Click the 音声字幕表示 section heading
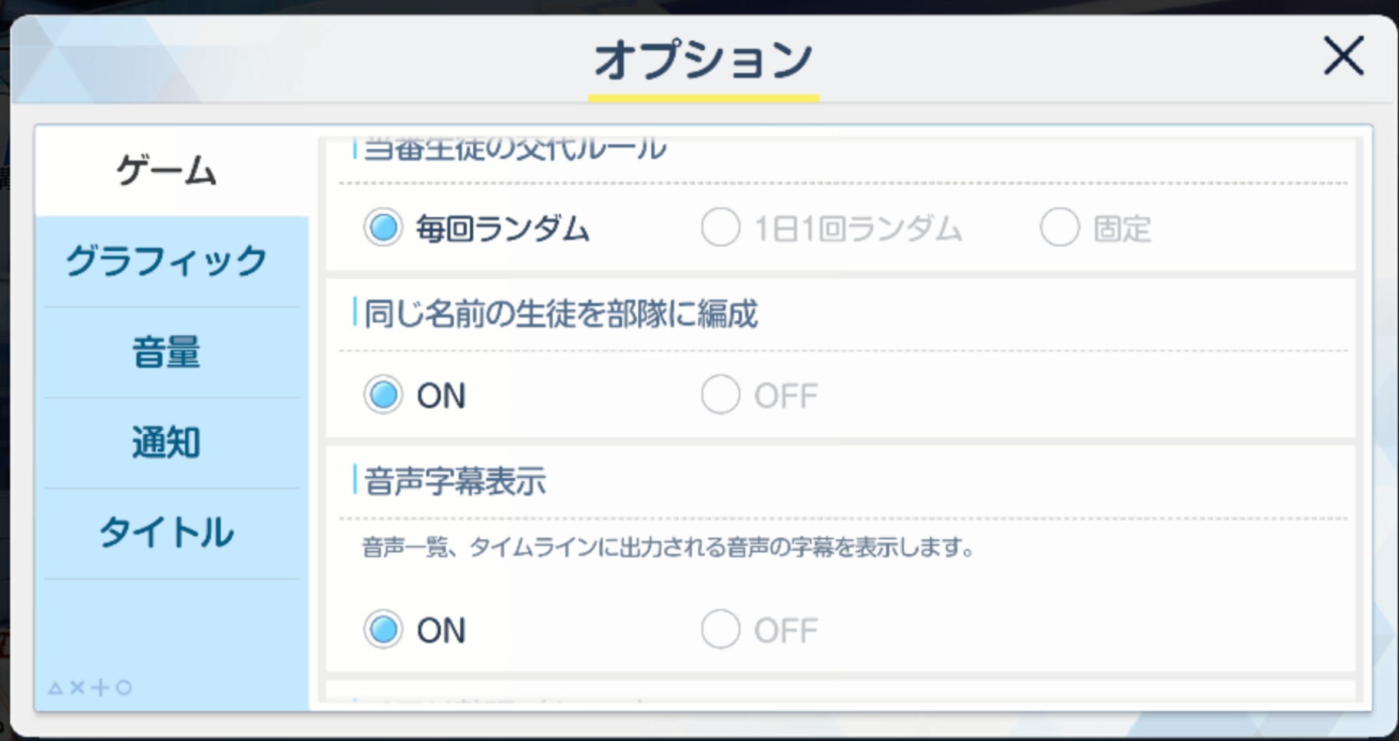The image size is (1399, 741). [455, 482]
